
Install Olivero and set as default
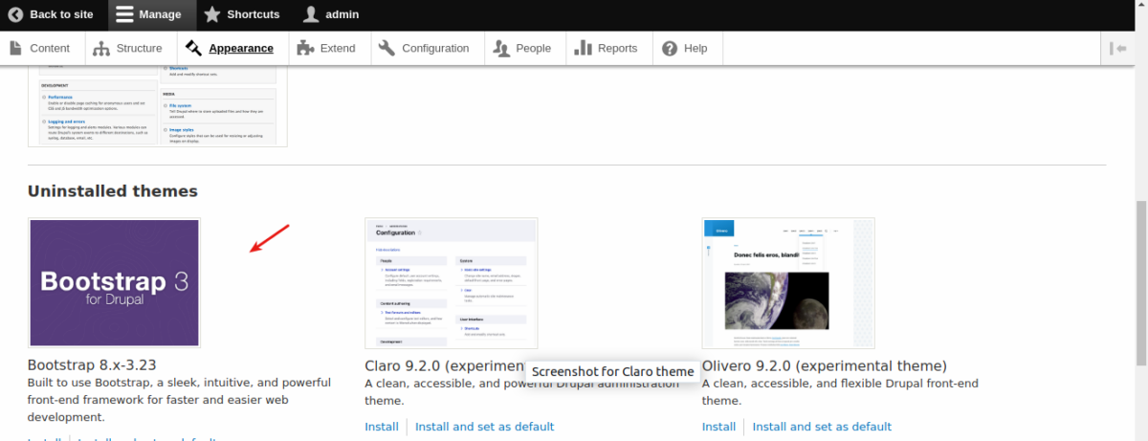(x=822, y=427)
